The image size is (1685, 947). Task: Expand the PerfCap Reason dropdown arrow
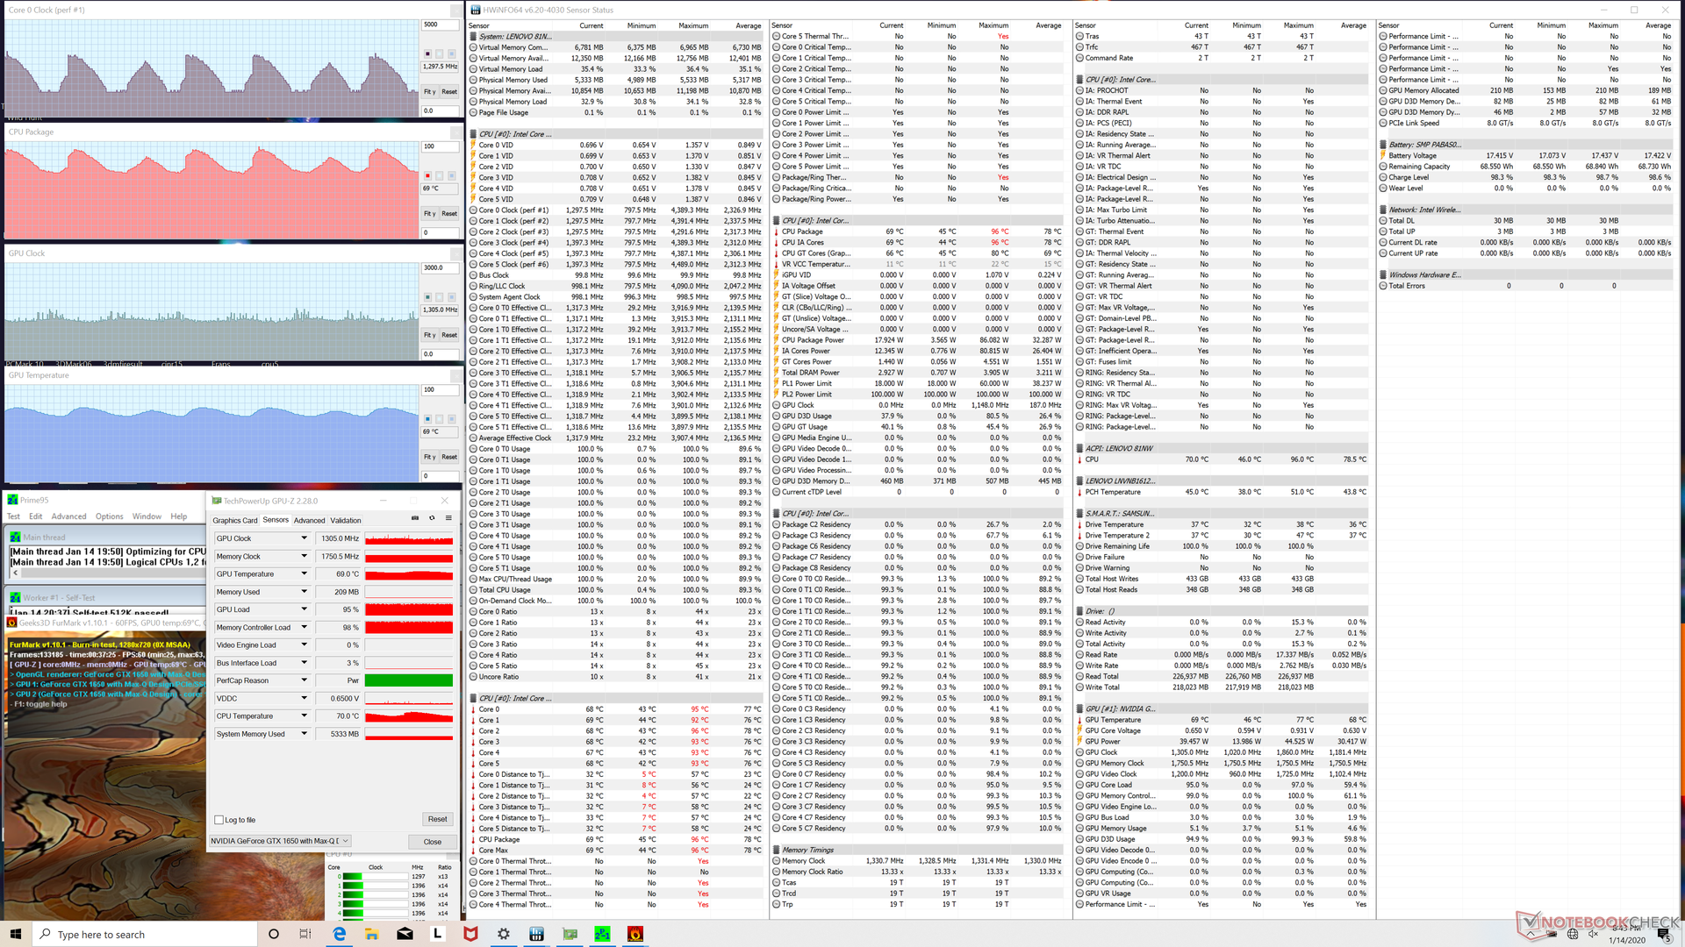coord(305,680)
